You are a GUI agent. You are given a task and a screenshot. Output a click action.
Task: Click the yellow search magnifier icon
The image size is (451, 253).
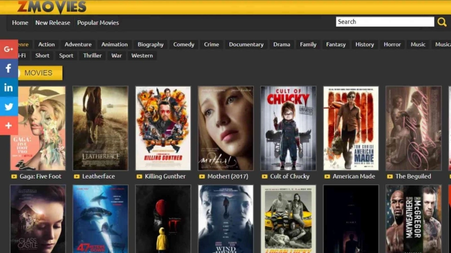442,22
